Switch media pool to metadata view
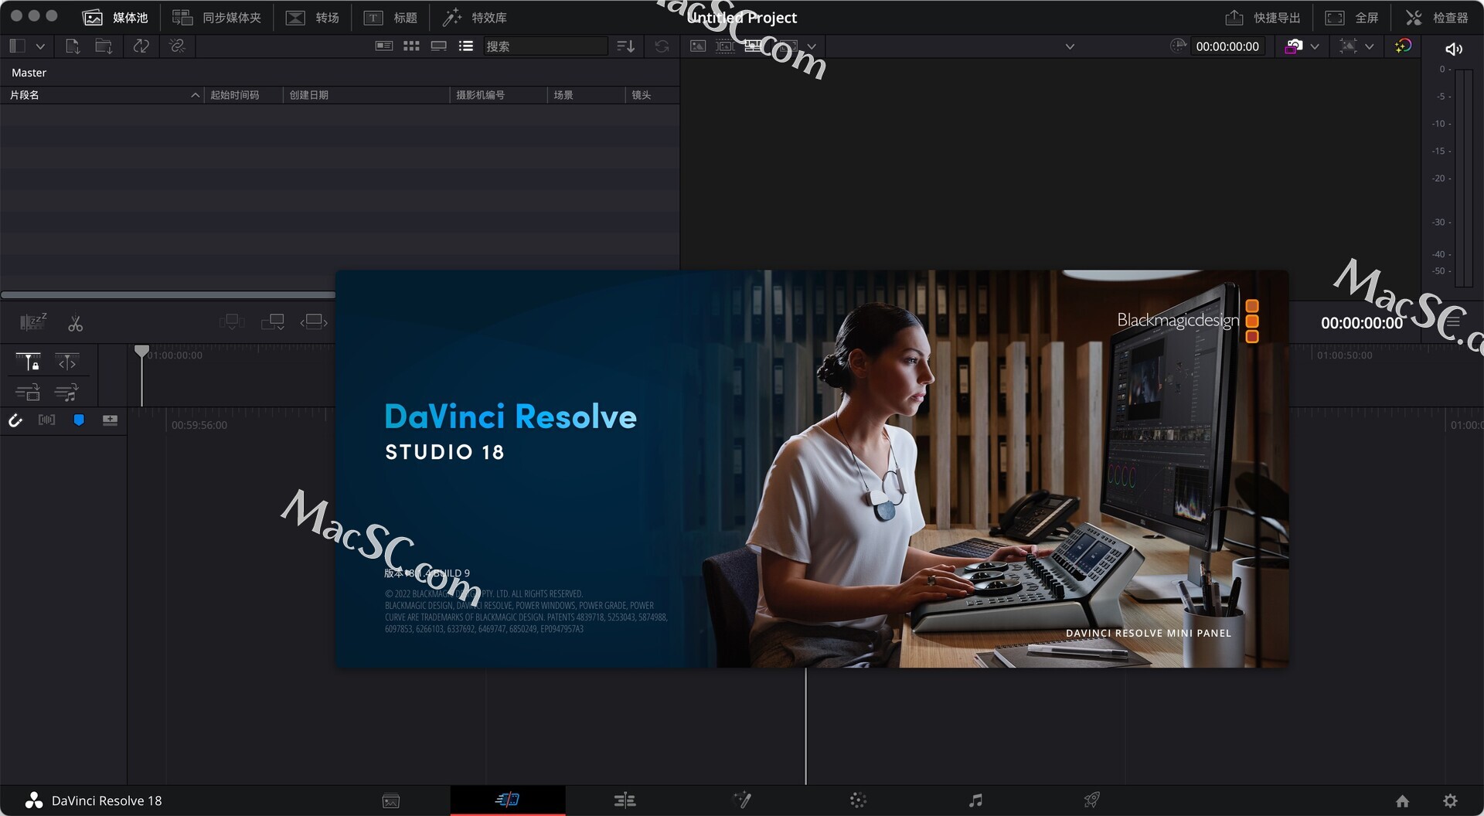 pyautogui.click(x=384, y=46)
